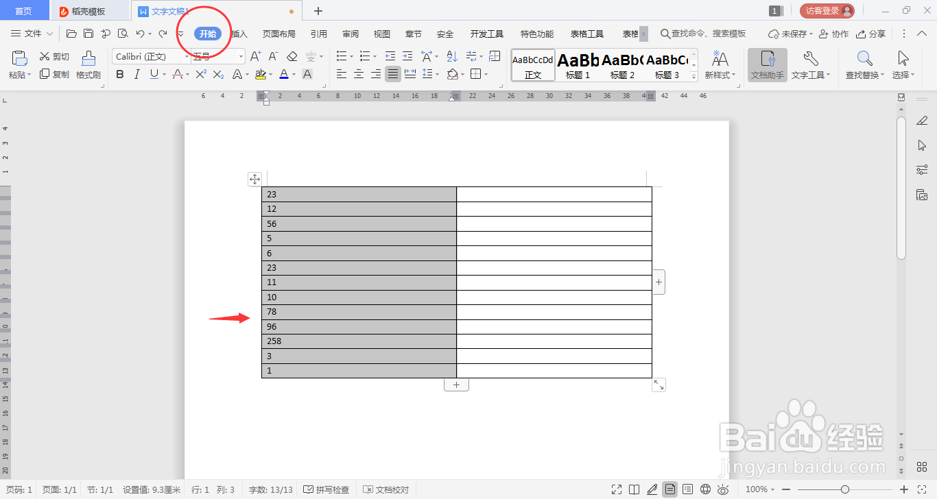This screenshot has width=937, height=499.
Task: Add a new document tab with plus
Action: 318,11
